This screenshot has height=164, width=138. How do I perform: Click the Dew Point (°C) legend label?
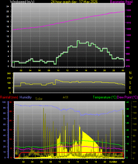[127, 97]
